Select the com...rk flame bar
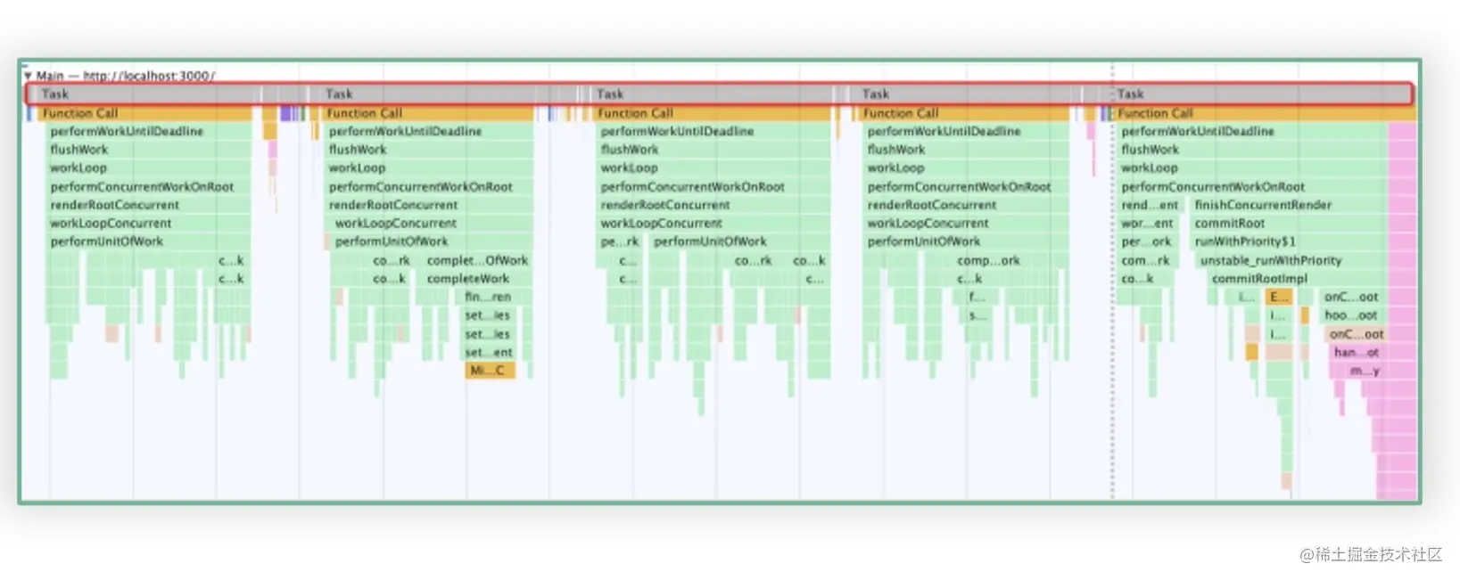 1146,260
